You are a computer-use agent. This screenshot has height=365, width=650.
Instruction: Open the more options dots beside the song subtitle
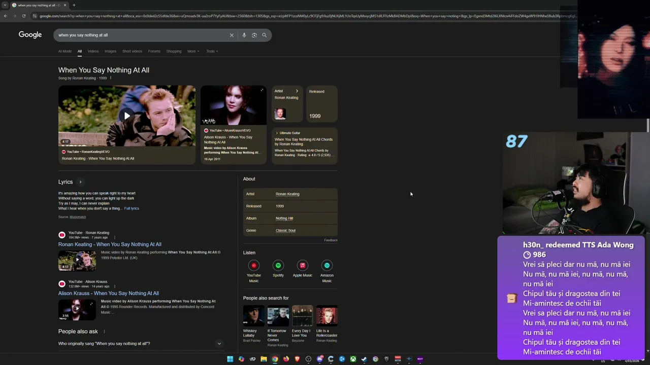[111, 78]
